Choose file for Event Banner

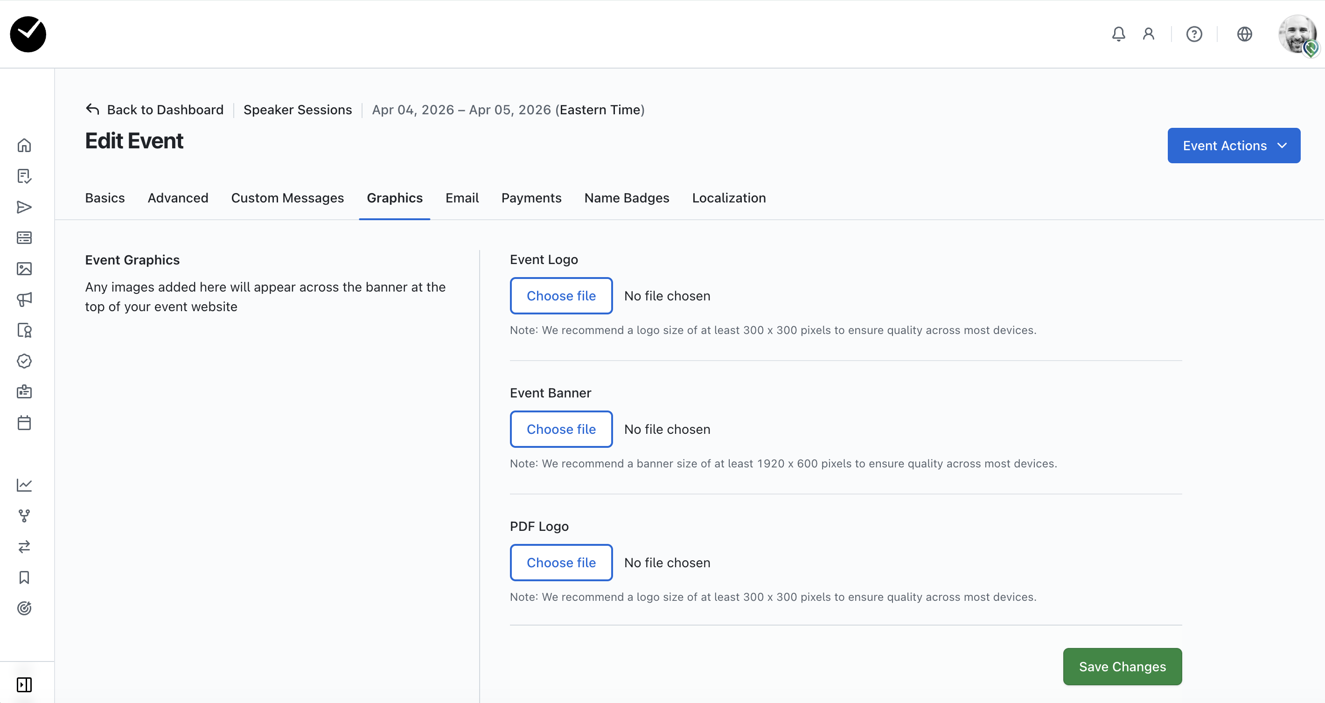coord(561,429)
